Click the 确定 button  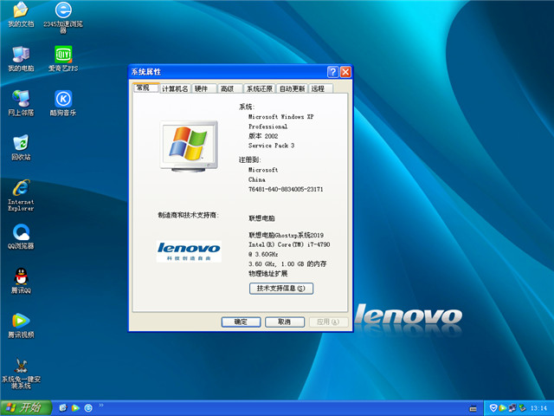pos(241,322)
